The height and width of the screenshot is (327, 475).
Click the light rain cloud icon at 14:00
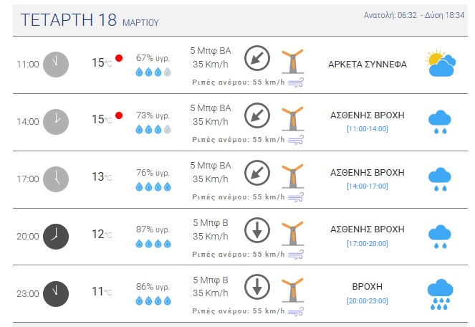439,122
